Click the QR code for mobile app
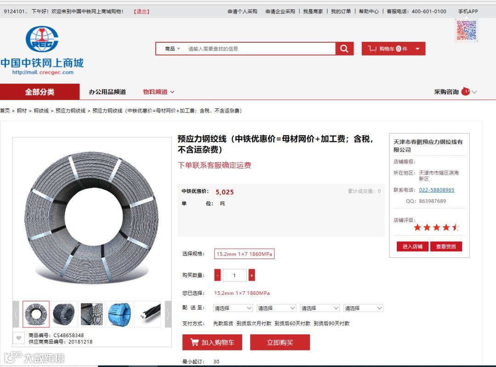 tap(467, 30)
